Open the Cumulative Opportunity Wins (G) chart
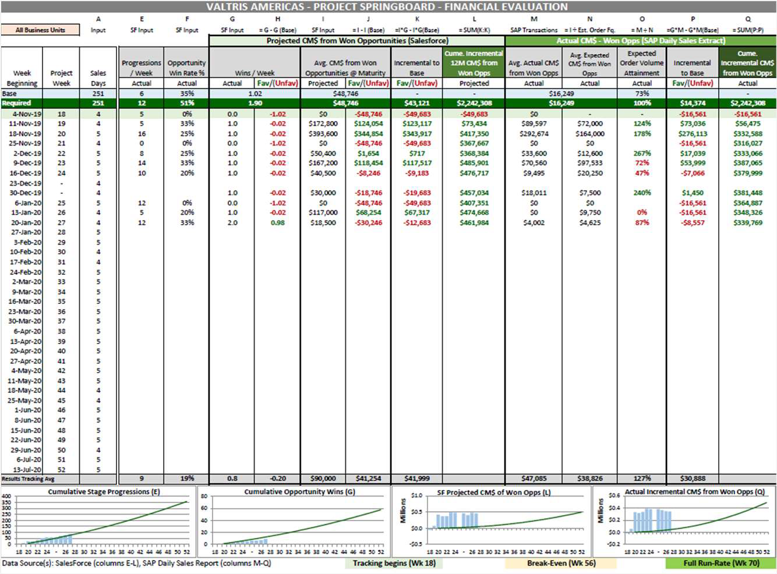Image resolution: width=777 pixels, height=574 pixels. pyautogui.click(x=293, y=521)
